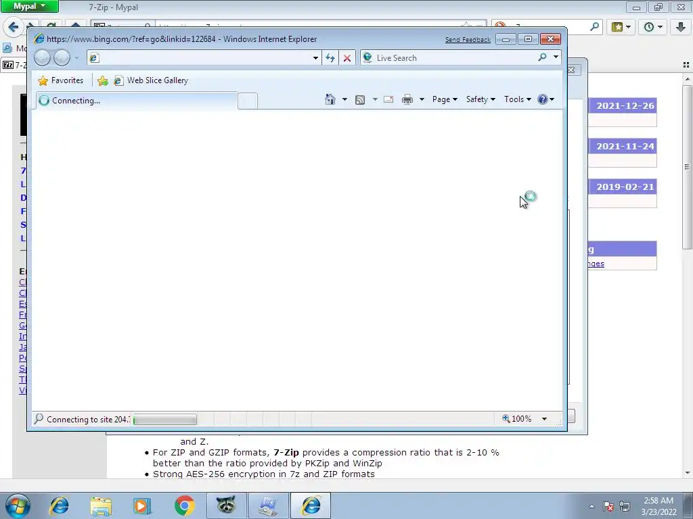Click the zoom level magnifier in status bar
Viewport: 693px width, 519px height.
[506, 418]
